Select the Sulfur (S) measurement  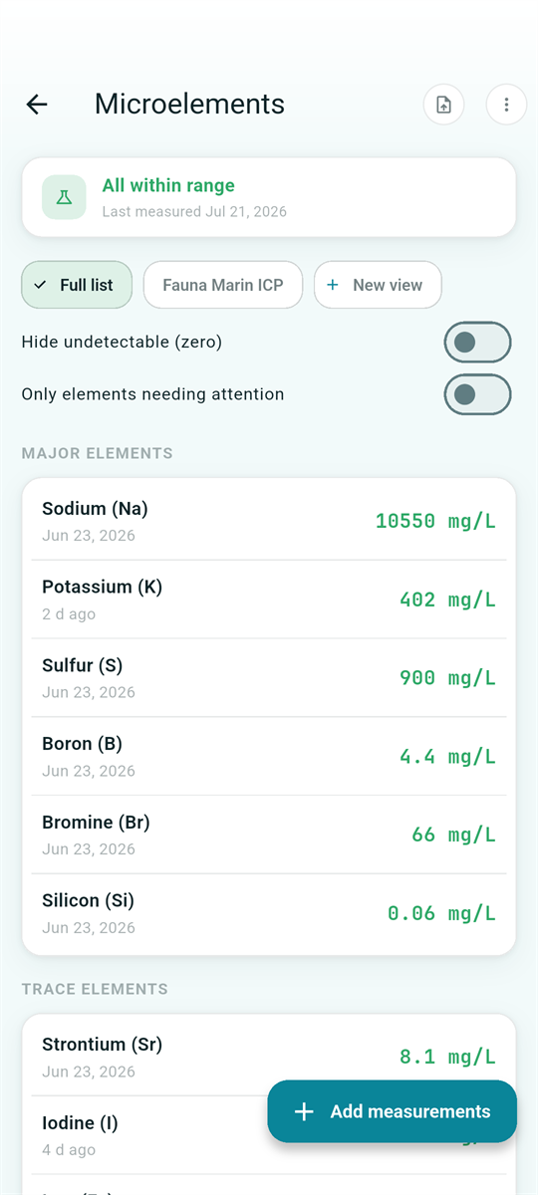269,678
